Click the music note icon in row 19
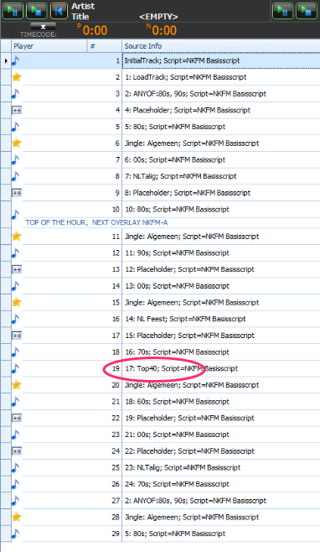320x552 pixels. pos(16,368)
